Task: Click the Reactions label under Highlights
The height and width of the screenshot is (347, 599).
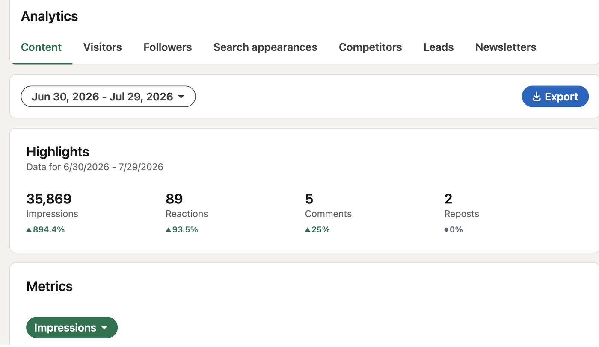Action: tap(187, 214)
